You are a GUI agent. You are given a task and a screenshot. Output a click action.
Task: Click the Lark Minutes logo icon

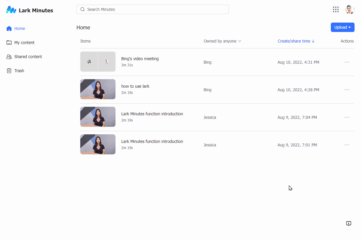click(11, 10)
